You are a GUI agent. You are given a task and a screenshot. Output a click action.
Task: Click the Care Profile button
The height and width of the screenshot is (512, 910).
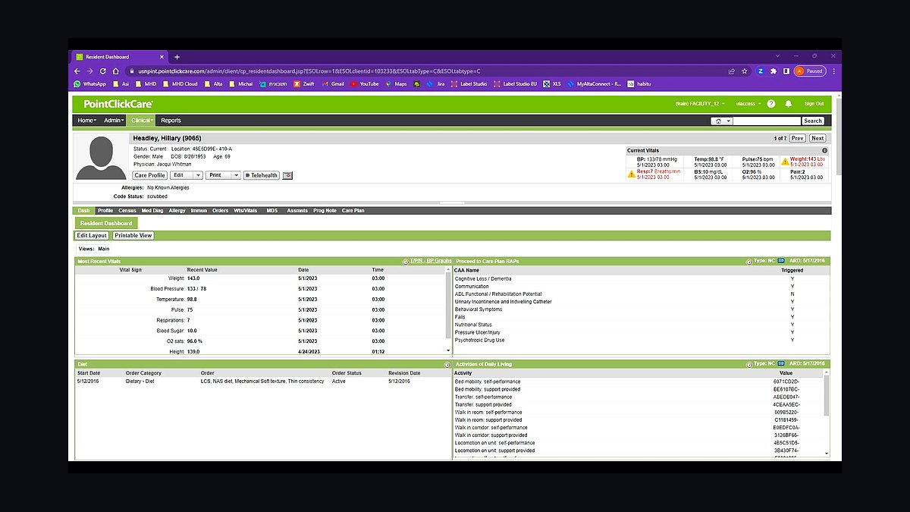[150, 175]
